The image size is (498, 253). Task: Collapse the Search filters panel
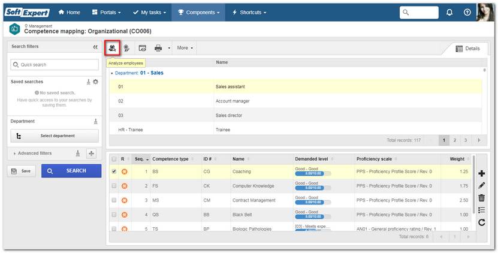pyautogui.click(x=95, y=47)
